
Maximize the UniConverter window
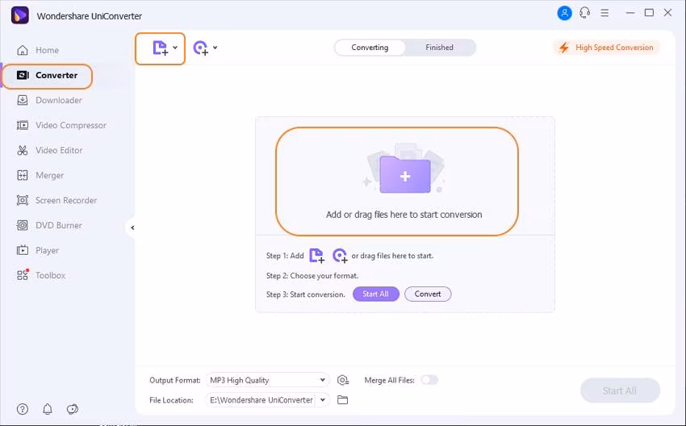click(x=649, y=13)
